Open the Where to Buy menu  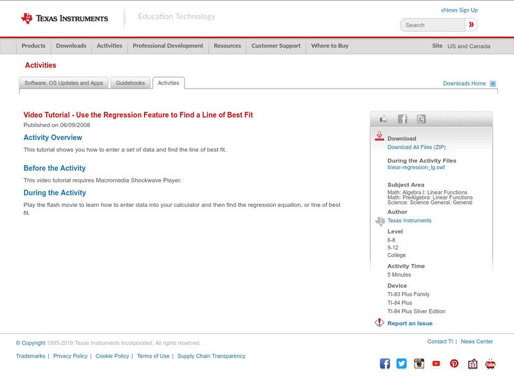tap(330, 46)
